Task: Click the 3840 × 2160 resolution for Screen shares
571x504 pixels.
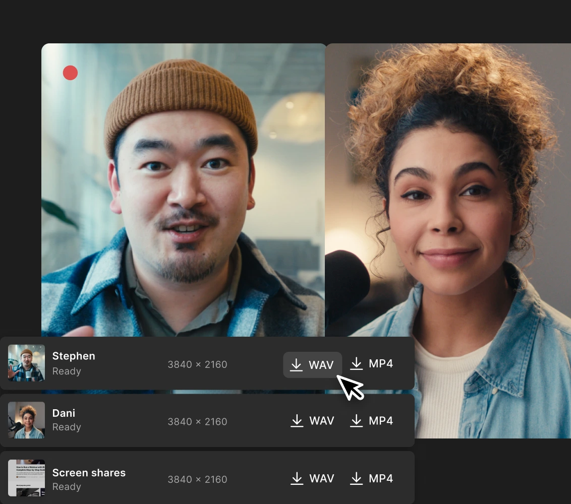Action: 197,479
